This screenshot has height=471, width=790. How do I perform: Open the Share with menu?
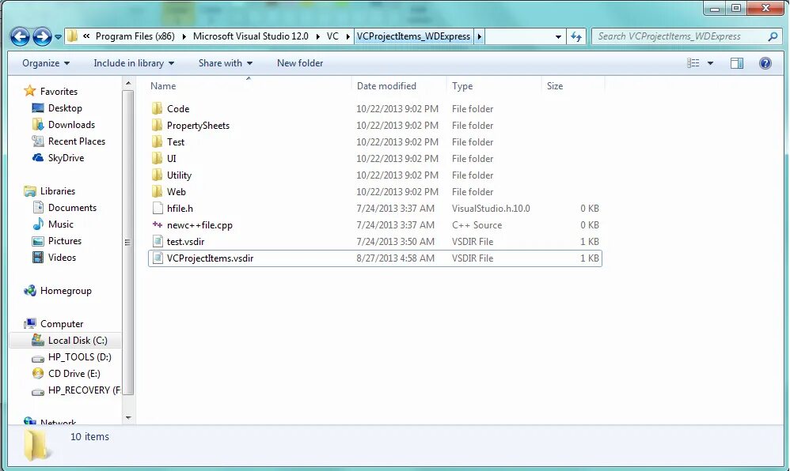(226, 63)
